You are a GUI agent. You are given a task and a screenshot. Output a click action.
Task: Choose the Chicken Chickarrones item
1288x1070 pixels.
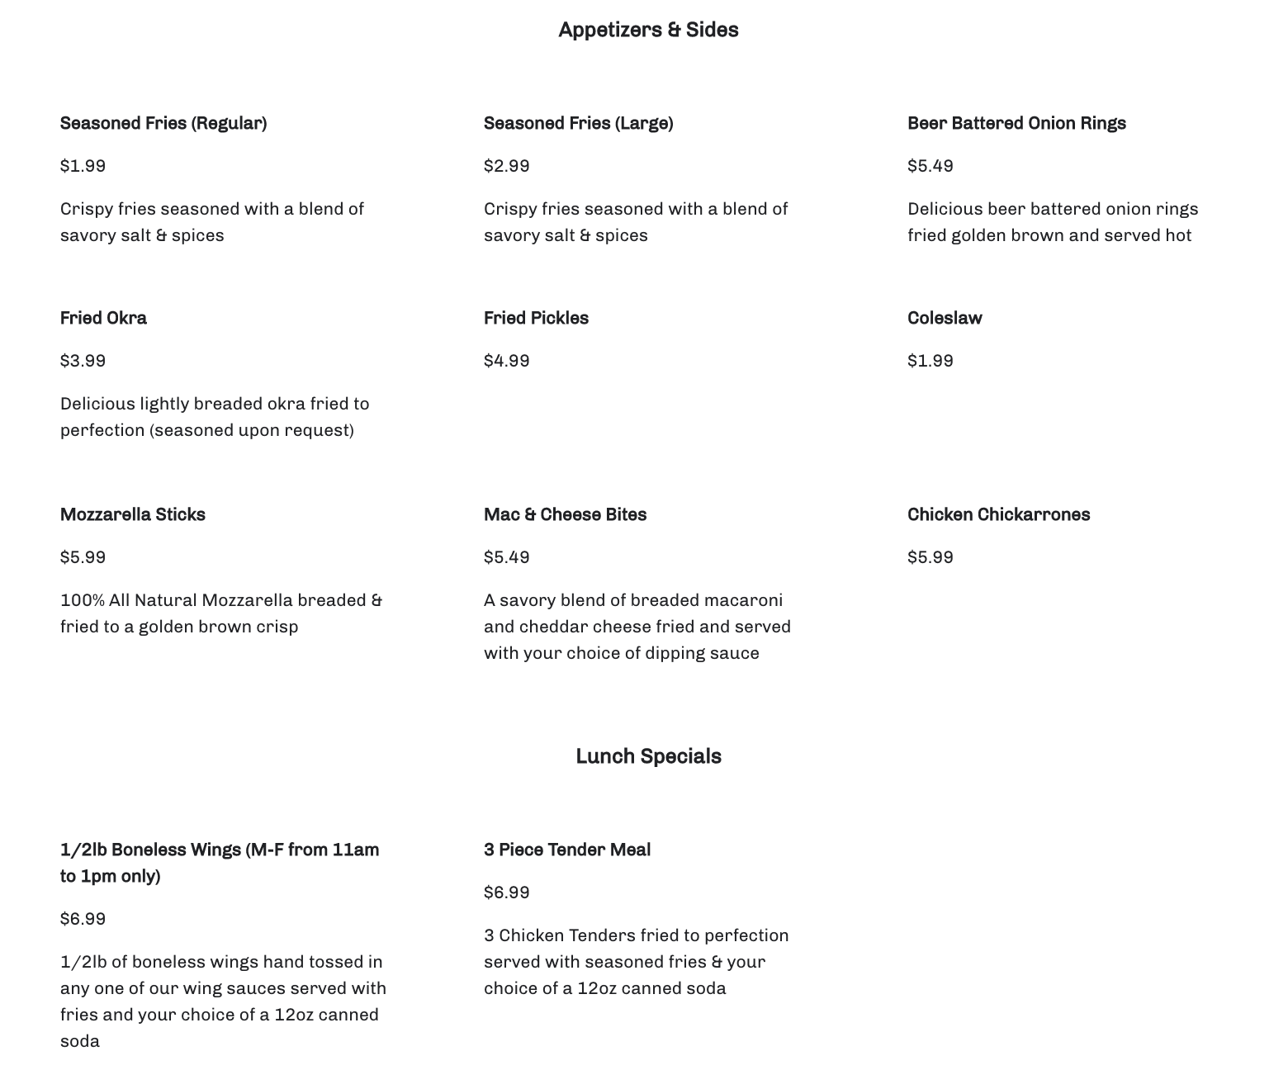[998, 515]
